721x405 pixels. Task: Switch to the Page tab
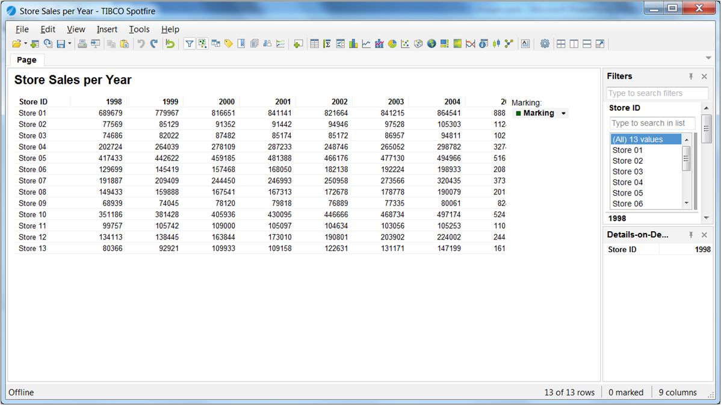click(26, 60)
